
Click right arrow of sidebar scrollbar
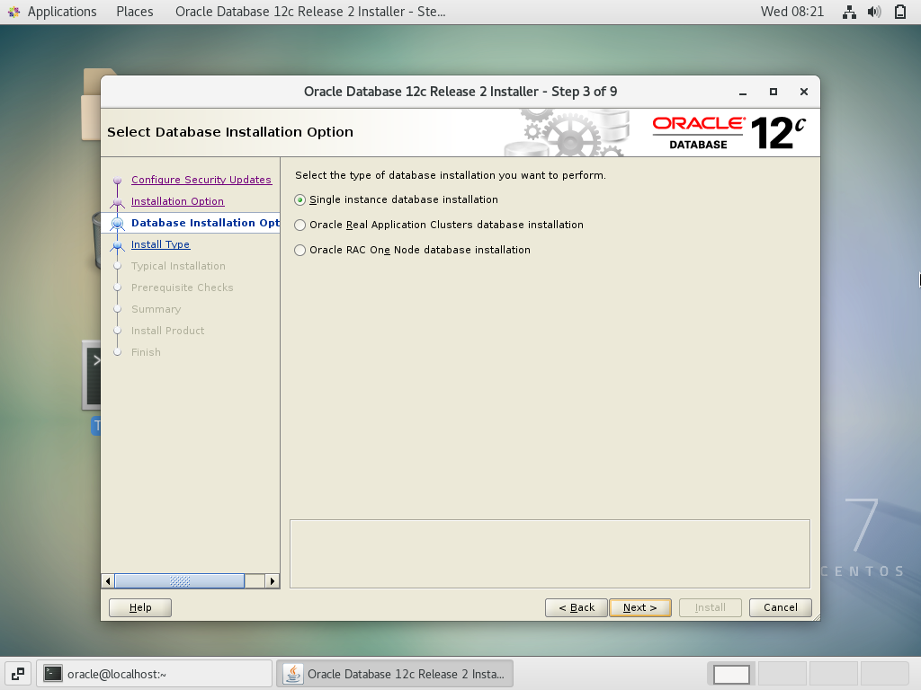click(272, 581)
